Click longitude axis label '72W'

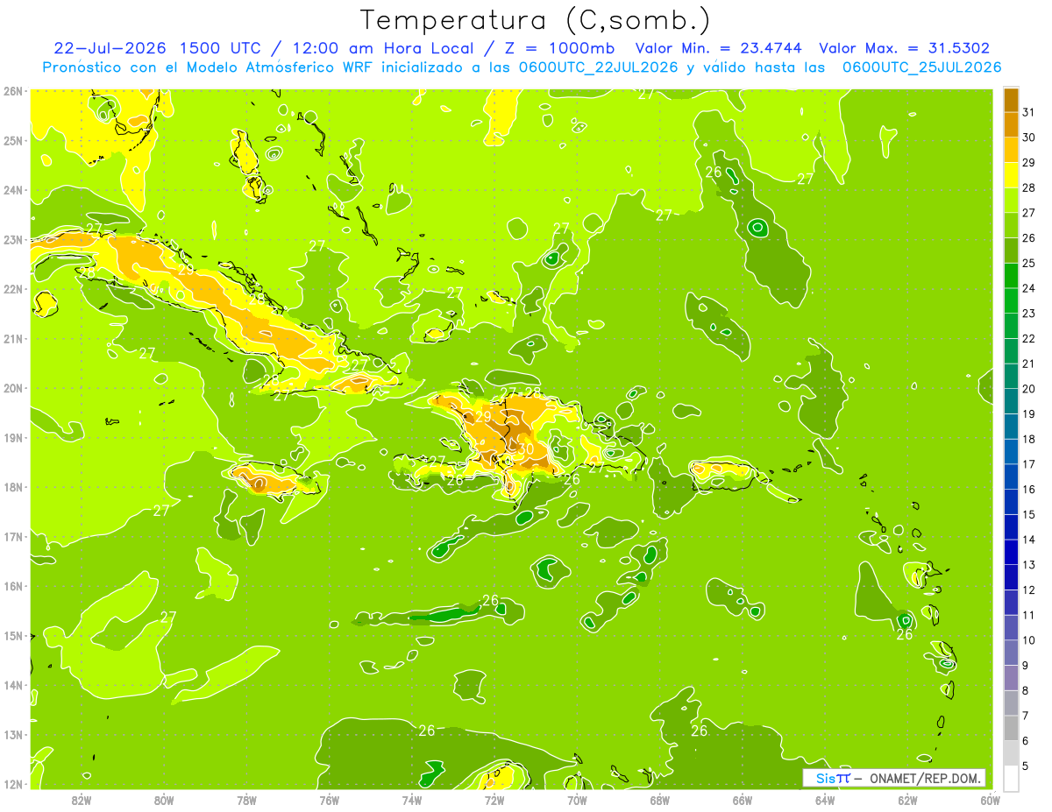click(494, 800)
